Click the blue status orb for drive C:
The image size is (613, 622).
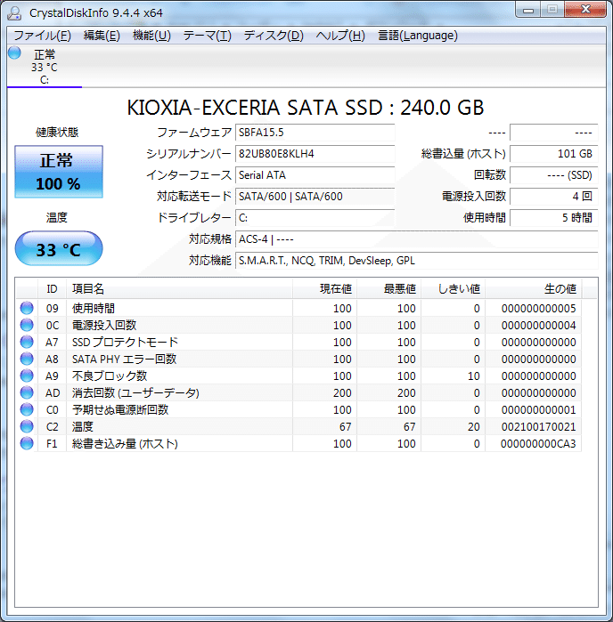point(14,53)
